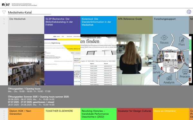The width and height of the screenshot is (193, 120).
Task: Open Incubator for Design Cultures tile
Action: [135, 114]
